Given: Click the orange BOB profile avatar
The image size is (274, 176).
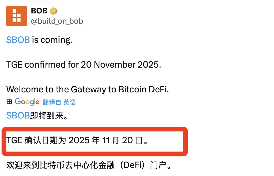Looking at the screenshot, I should 16,16.
